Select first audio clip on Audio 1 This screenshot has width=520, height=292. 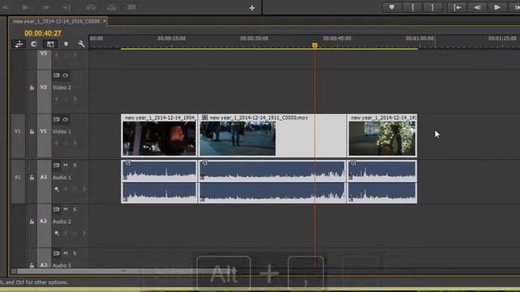(159, 182)
